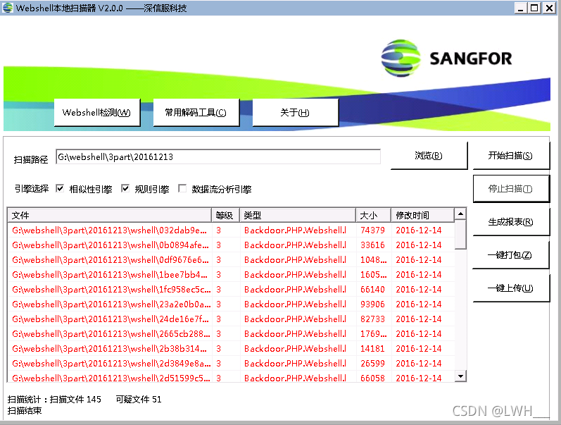This screenshot has width=561, height=425.
Task: Sort by the 类型 column header
Action: 297,216
